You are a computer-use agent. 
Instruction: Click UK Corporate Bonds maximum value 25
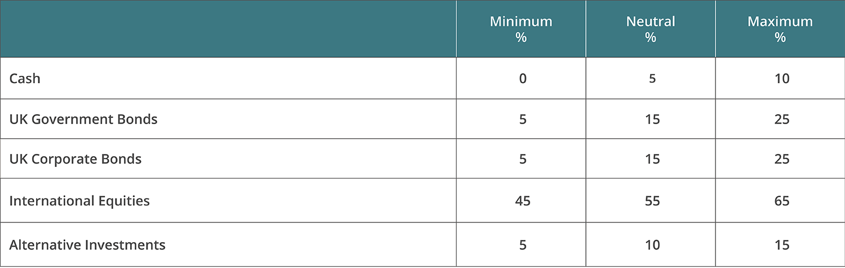[782, 159]
